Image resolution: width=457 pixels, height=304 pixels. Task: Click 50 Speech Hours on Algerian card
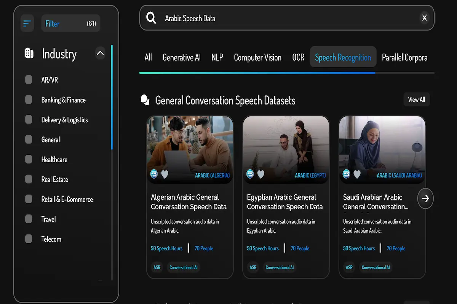click(166, 248)
